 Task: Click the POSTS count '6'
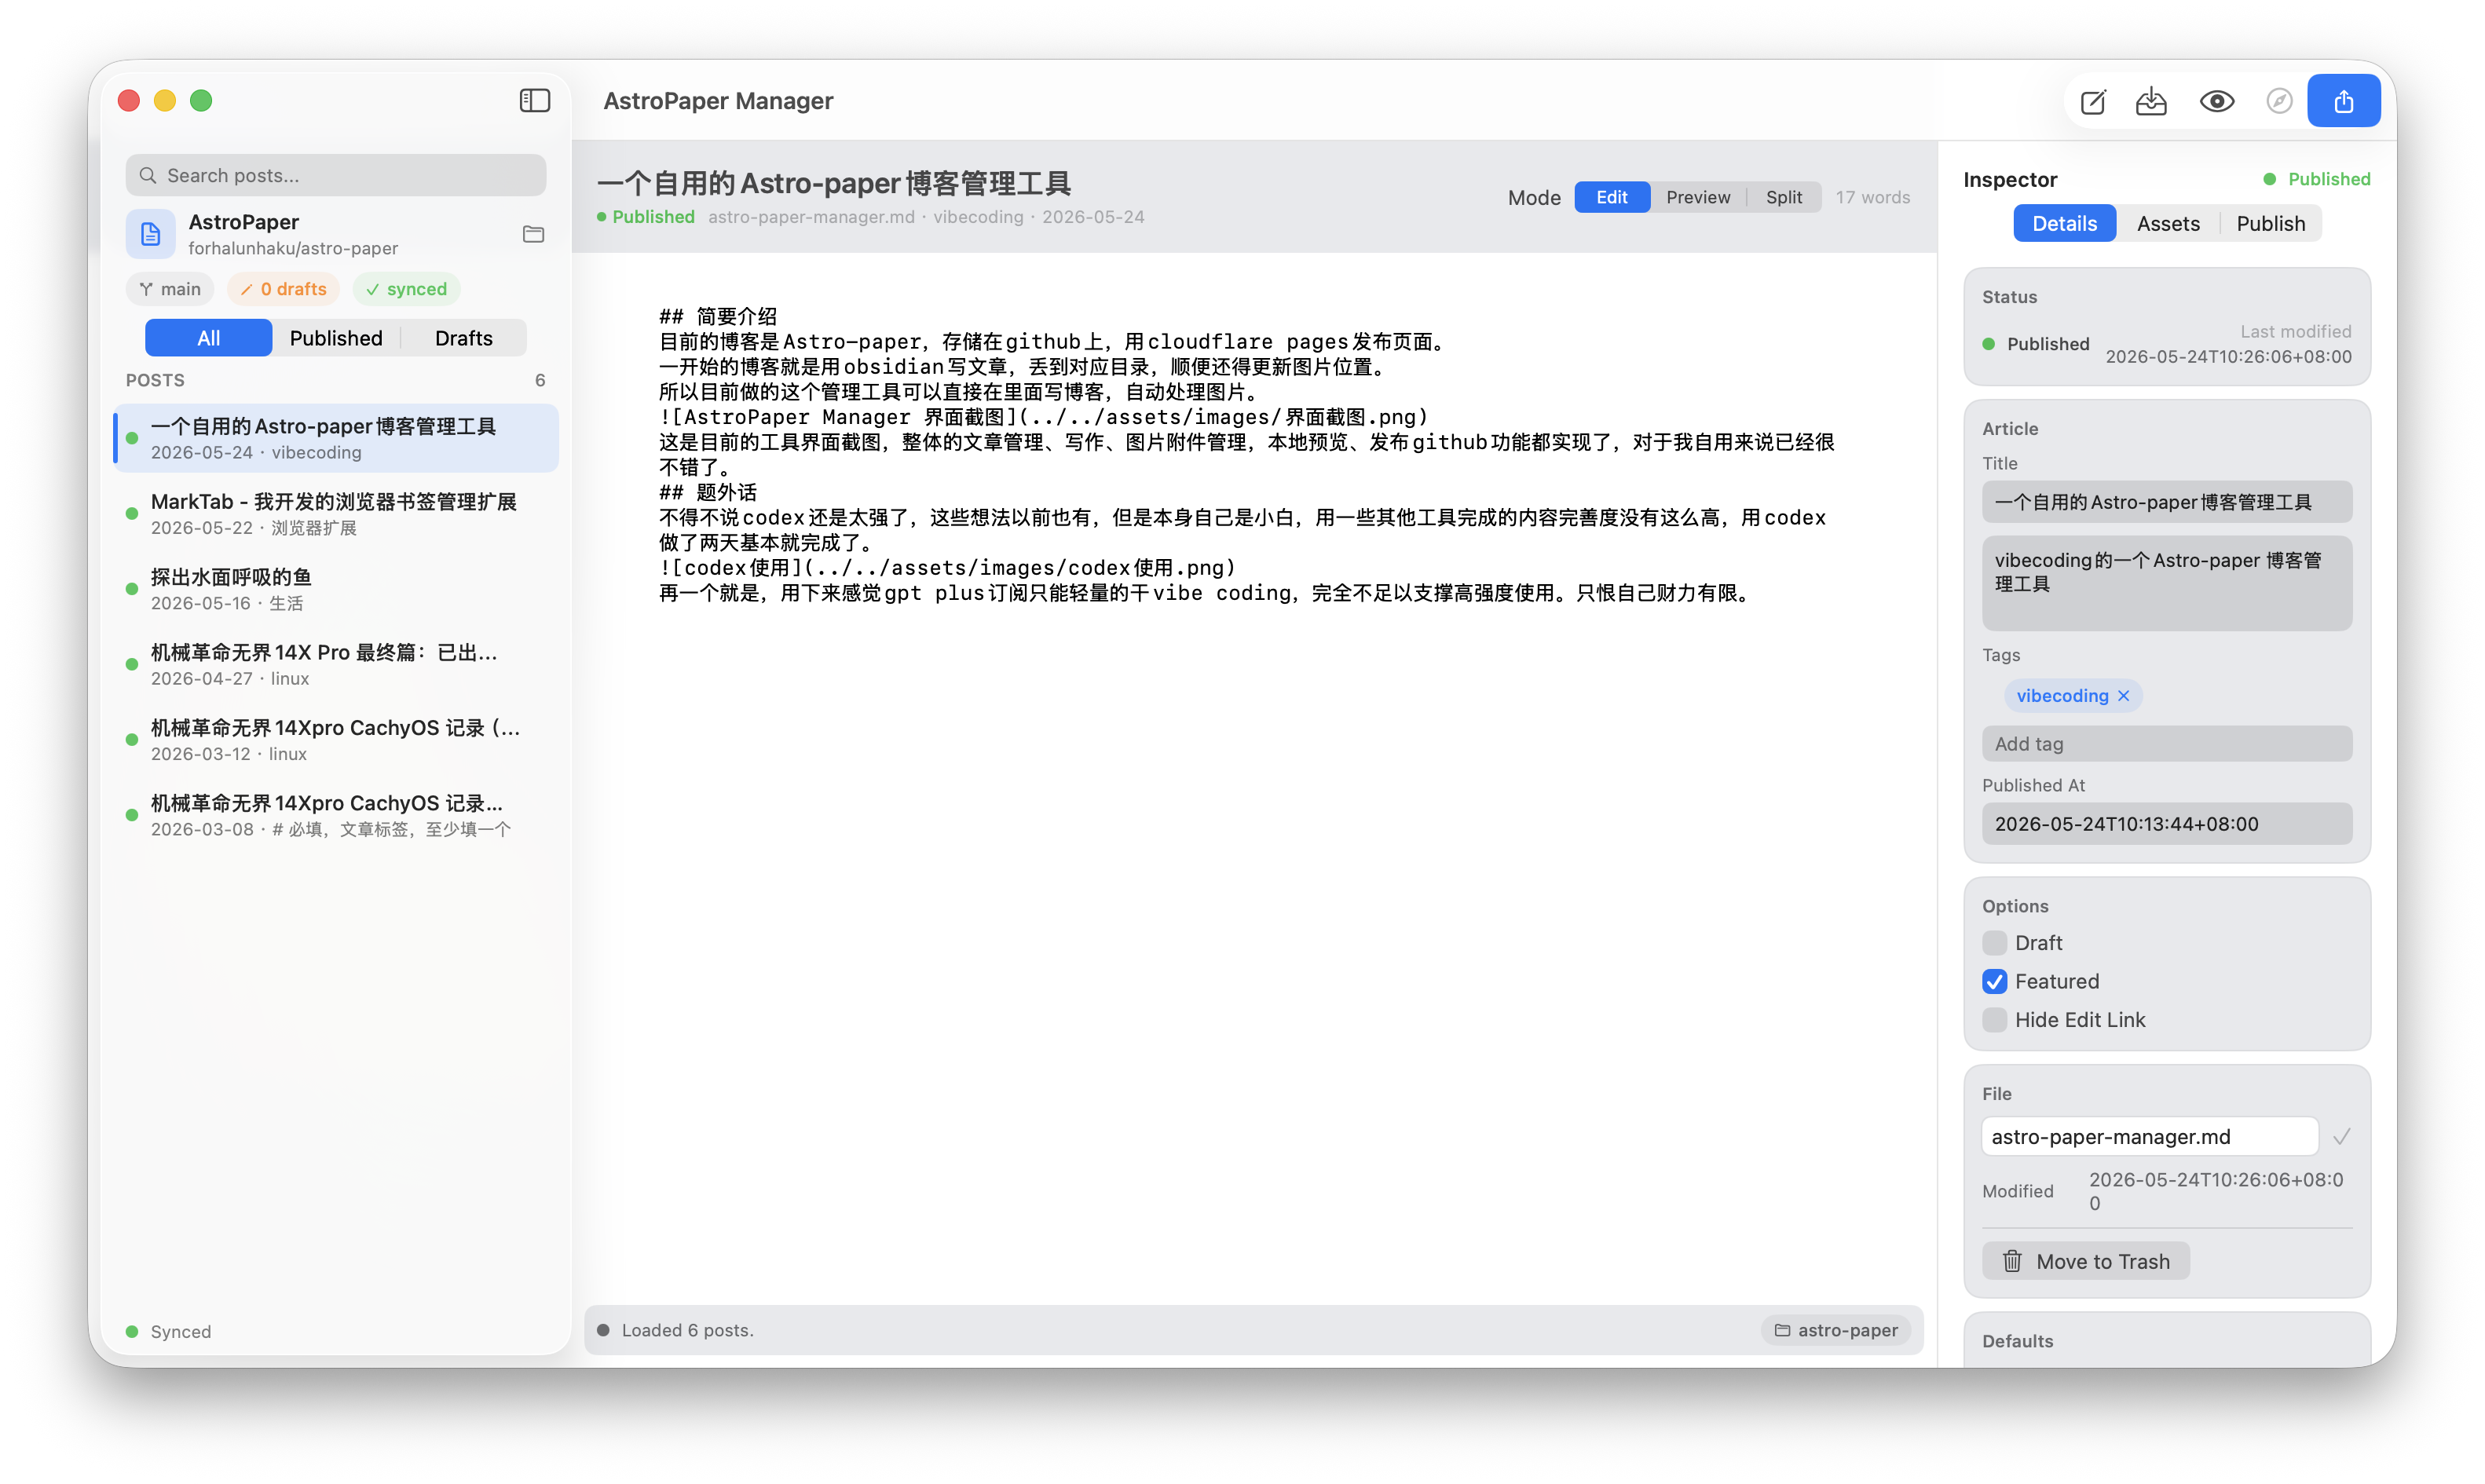540,381
